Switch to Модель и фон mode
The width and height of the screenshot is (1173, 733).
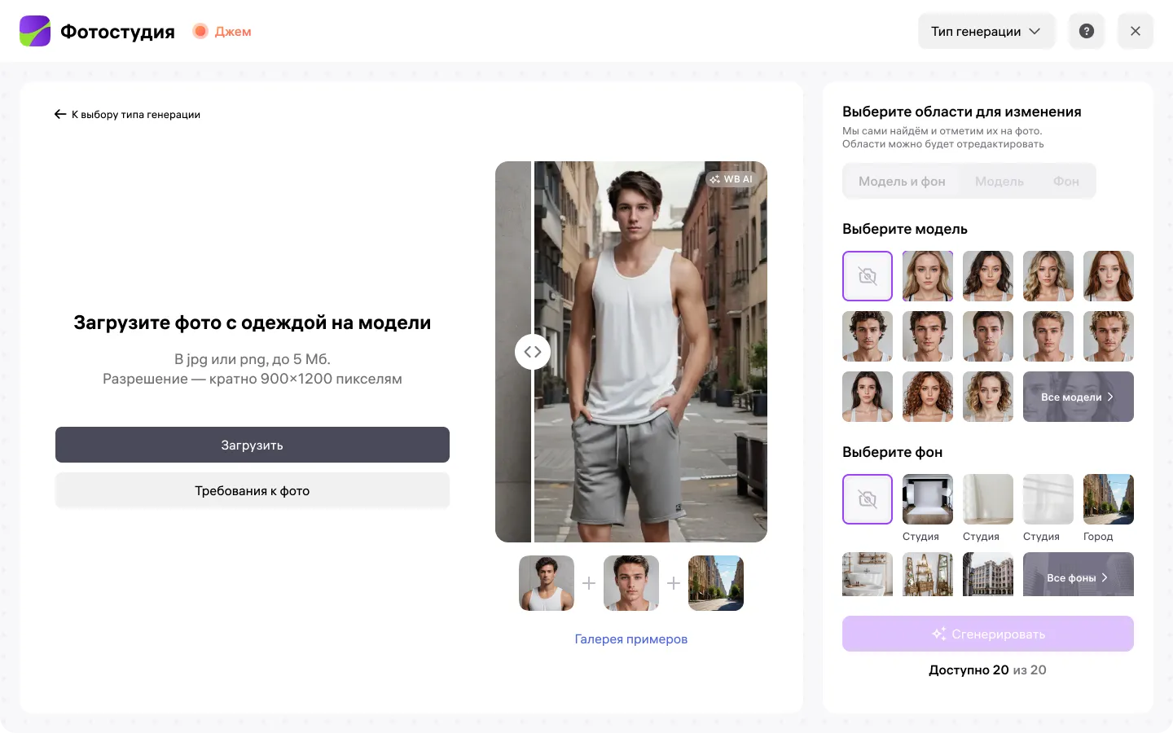click(x=902, y=182)
